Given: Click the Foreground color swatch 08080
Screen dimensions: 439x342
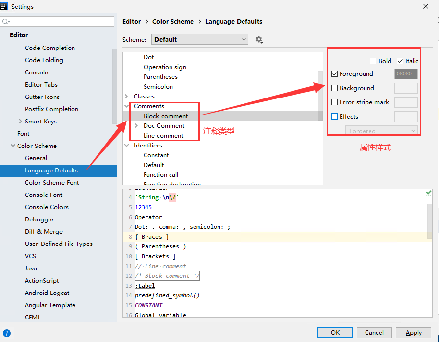Looking at the screenshot, I should click(406, 74).
